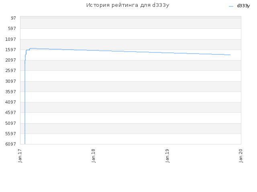The image size is (257, 192).
Task: Click the 2097 y-axis label
Action: (11, 60)
